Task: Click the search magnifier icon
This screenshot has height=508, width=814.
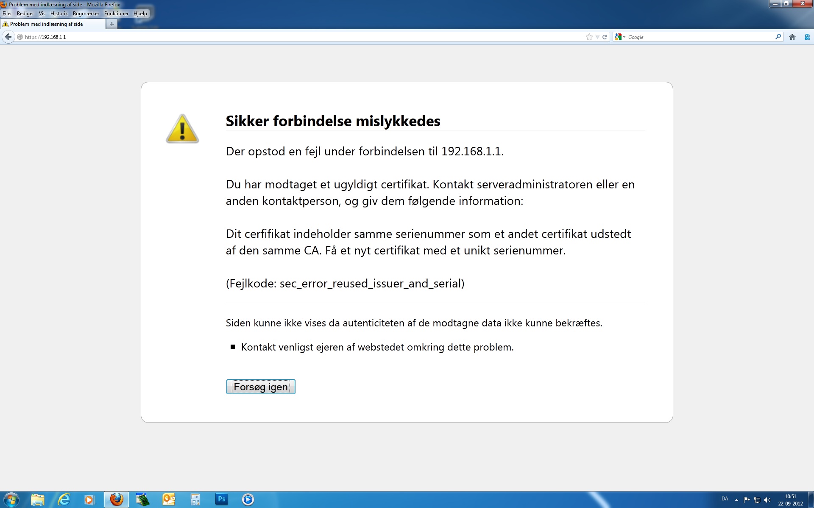Action: [778, 37]
